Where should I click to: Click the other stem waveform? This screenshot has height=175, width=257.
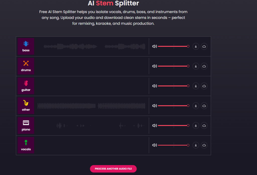pos(91,106)
